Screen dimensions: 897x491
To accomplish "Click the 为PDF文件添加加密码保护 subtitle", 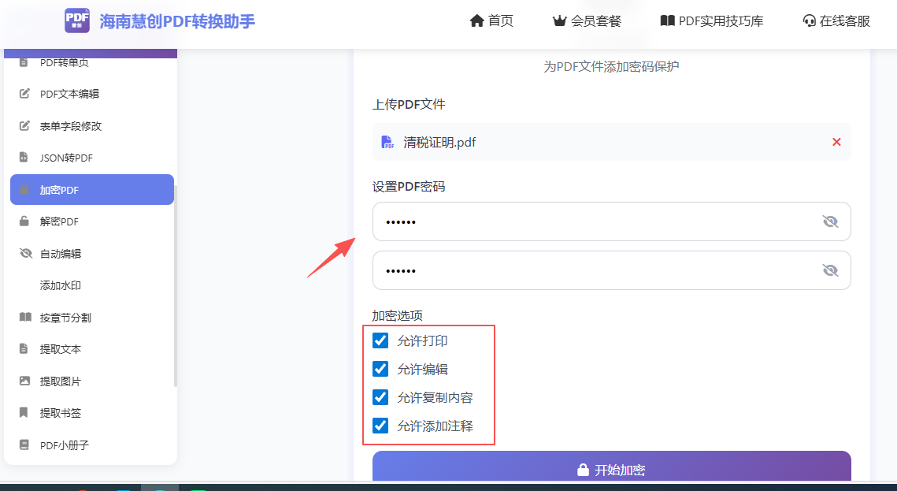I will (611, 66).
